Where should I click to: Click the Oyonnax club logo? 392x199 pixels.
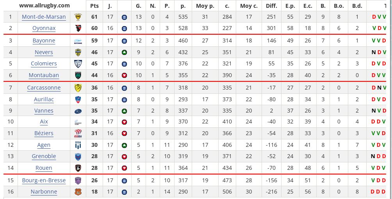tap(78, 28)
